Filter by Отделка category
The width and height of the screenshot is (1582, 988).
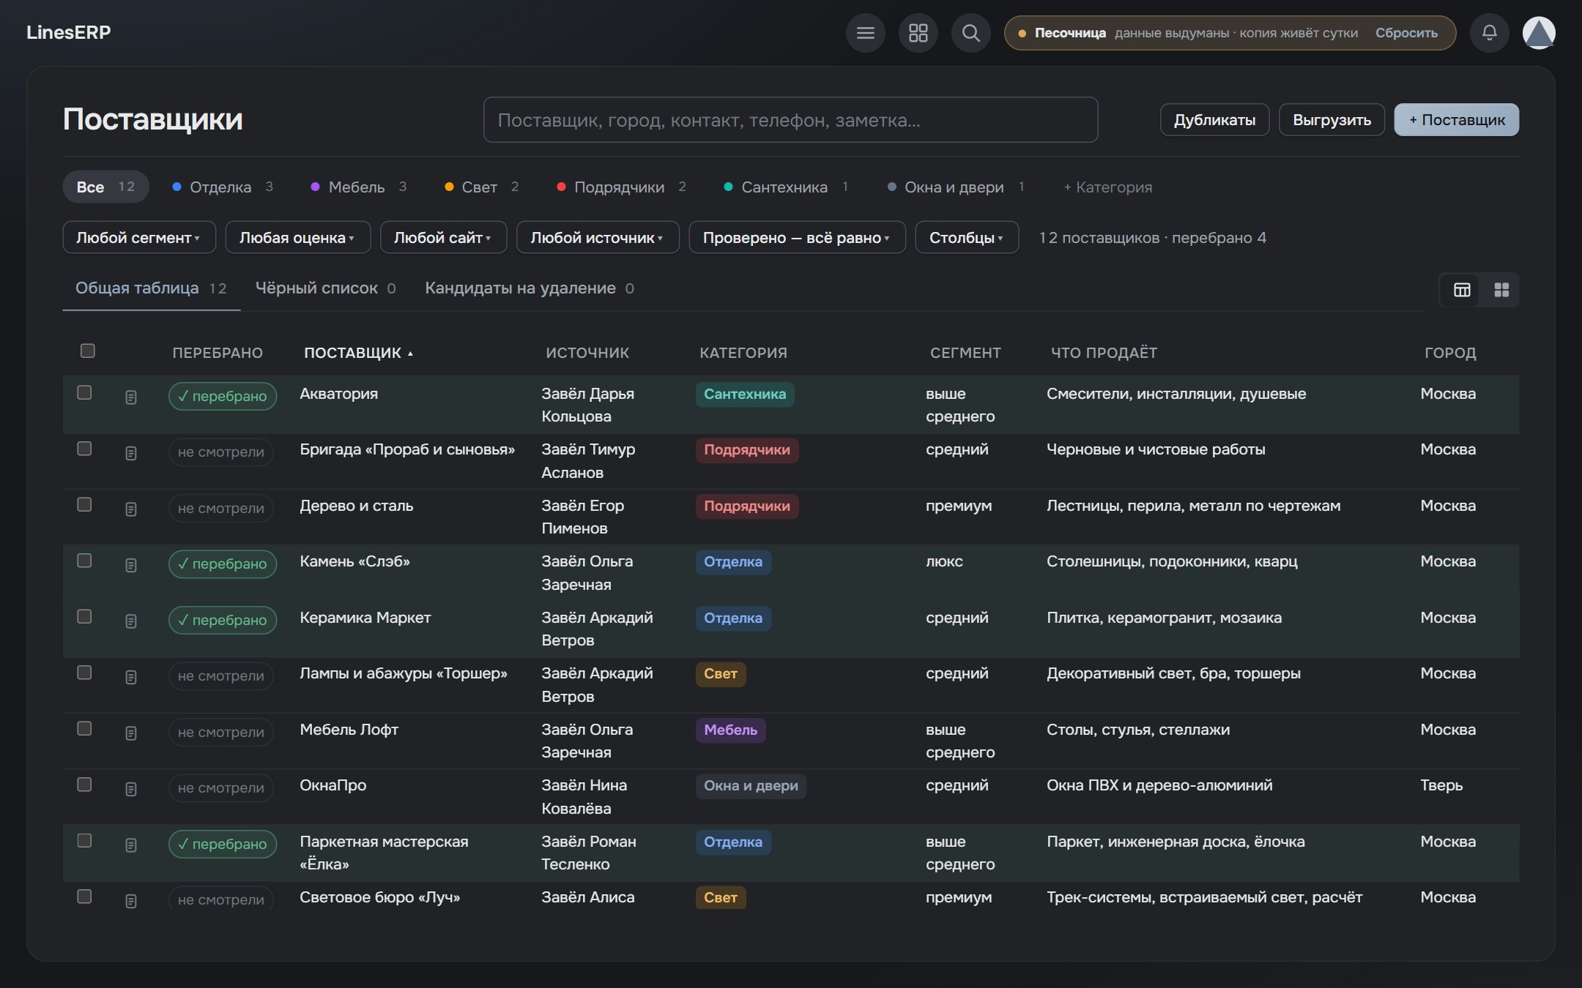tap(223, 187)
